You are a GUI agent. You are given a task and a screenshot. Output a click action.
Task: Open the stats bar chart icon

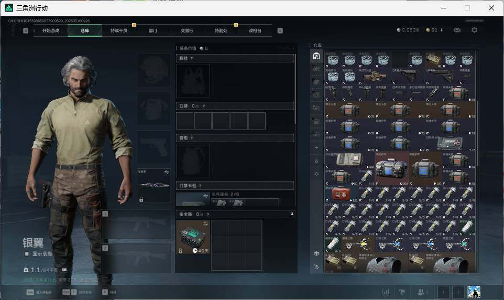coord(386,292)
